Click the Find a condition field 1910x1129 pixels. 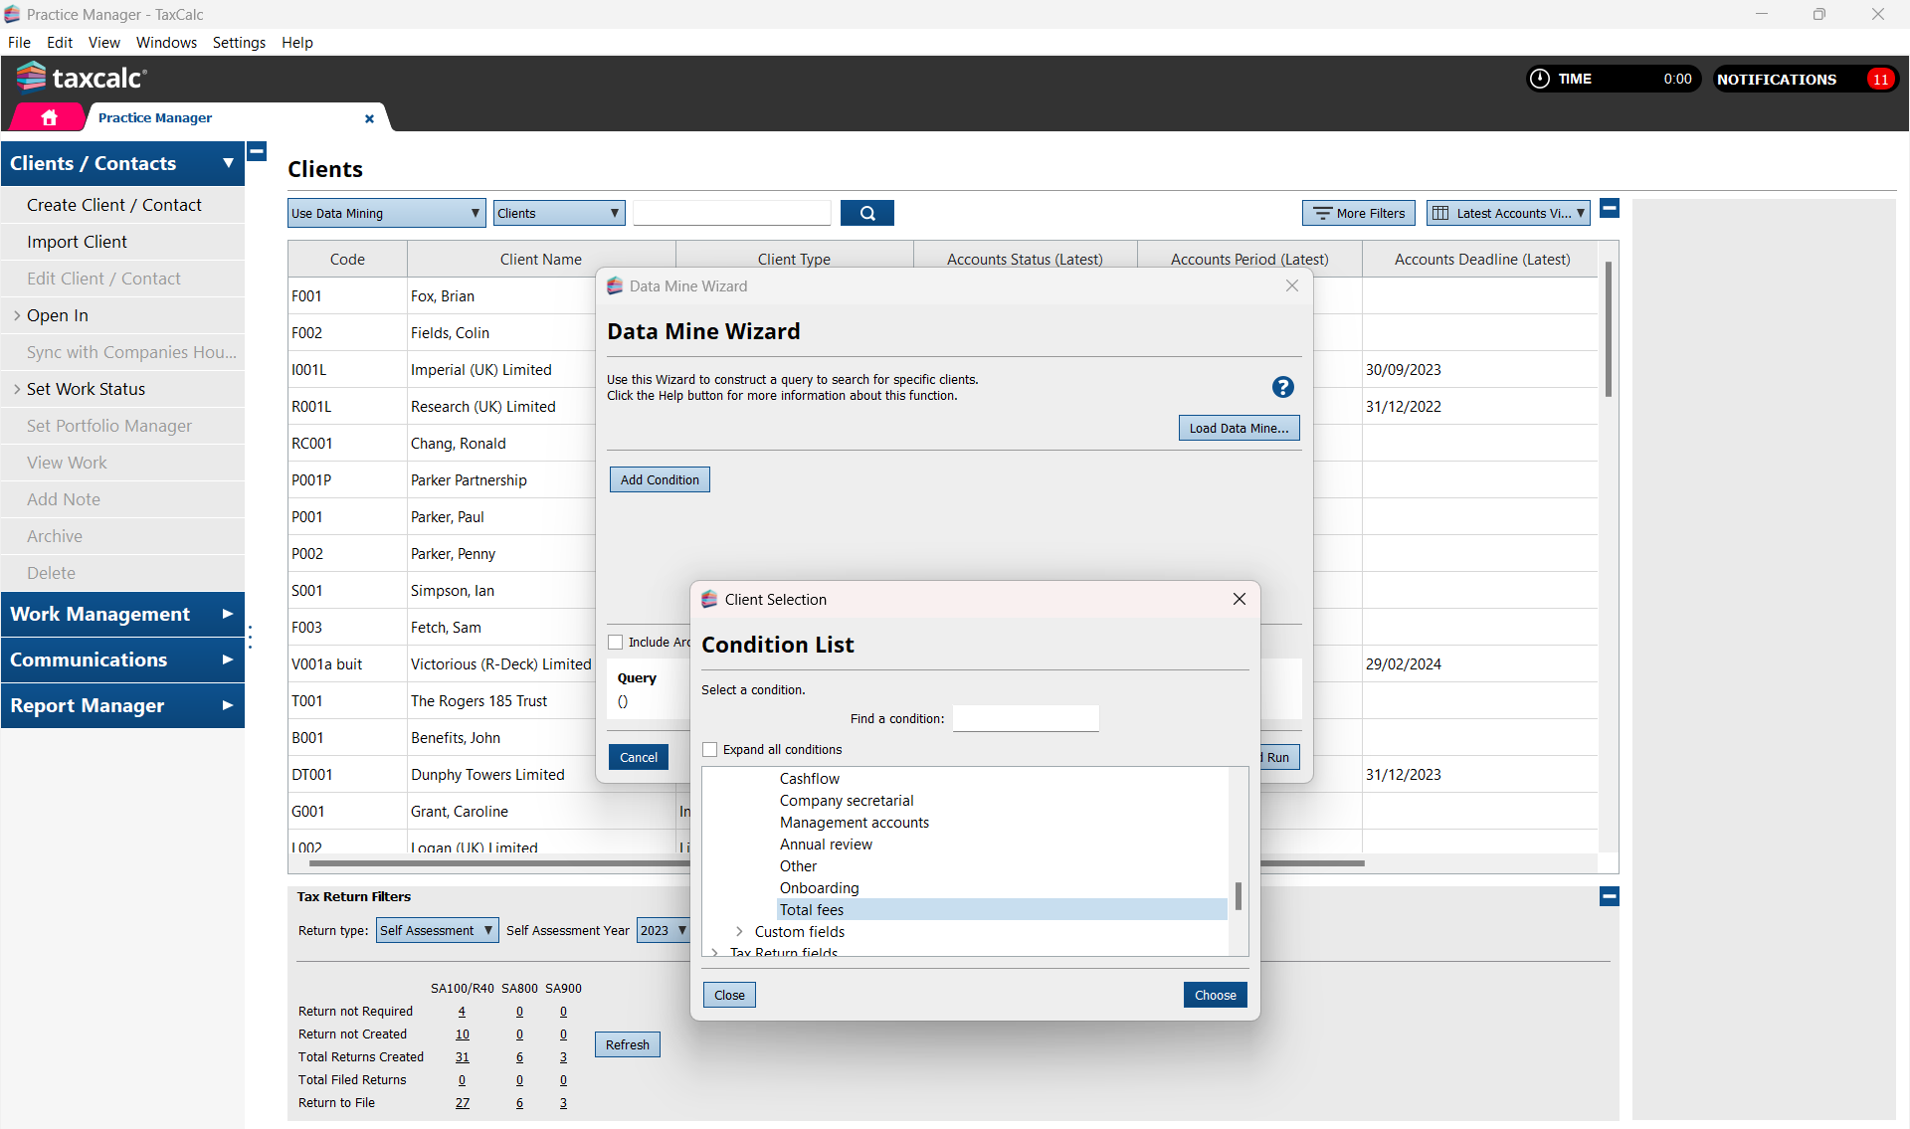coord(1026,718)
